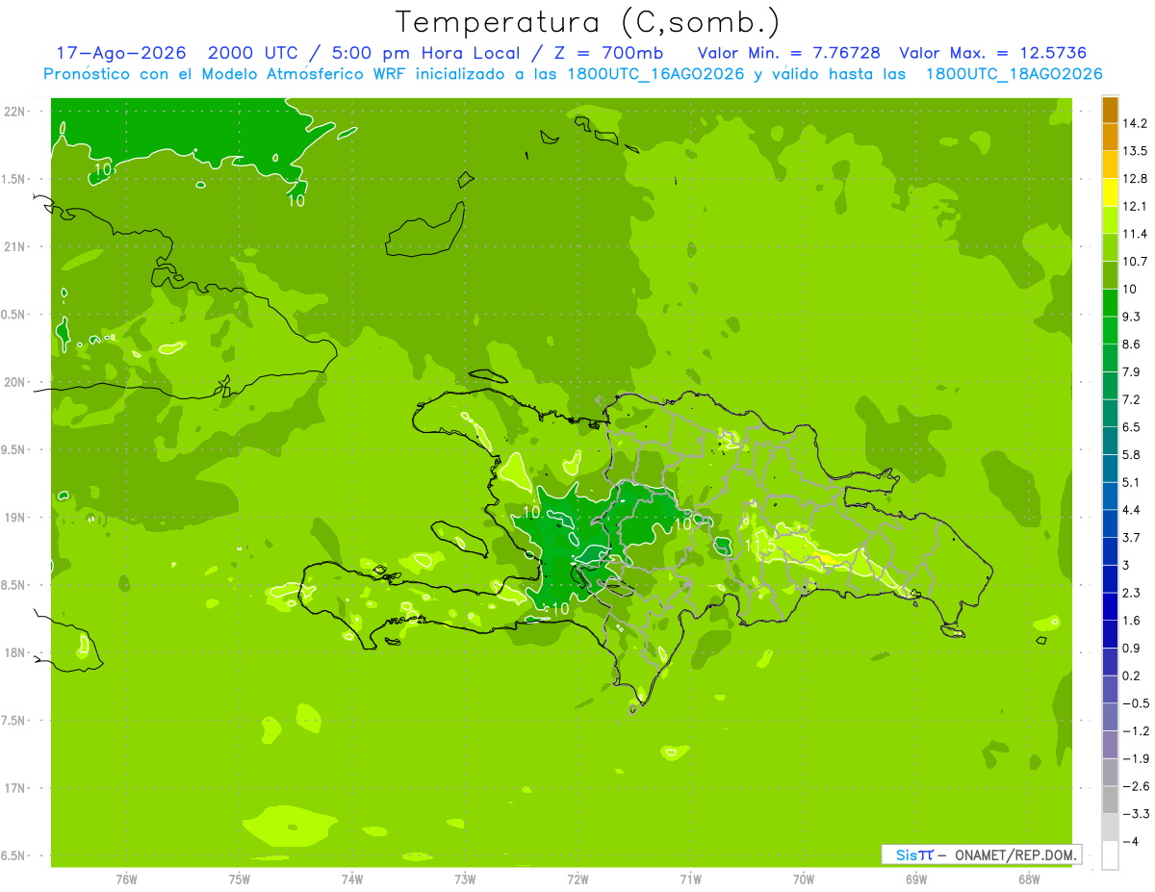Click the "76W" longitude axis label
1155x892 pixels.
click(x=126, y=879)
